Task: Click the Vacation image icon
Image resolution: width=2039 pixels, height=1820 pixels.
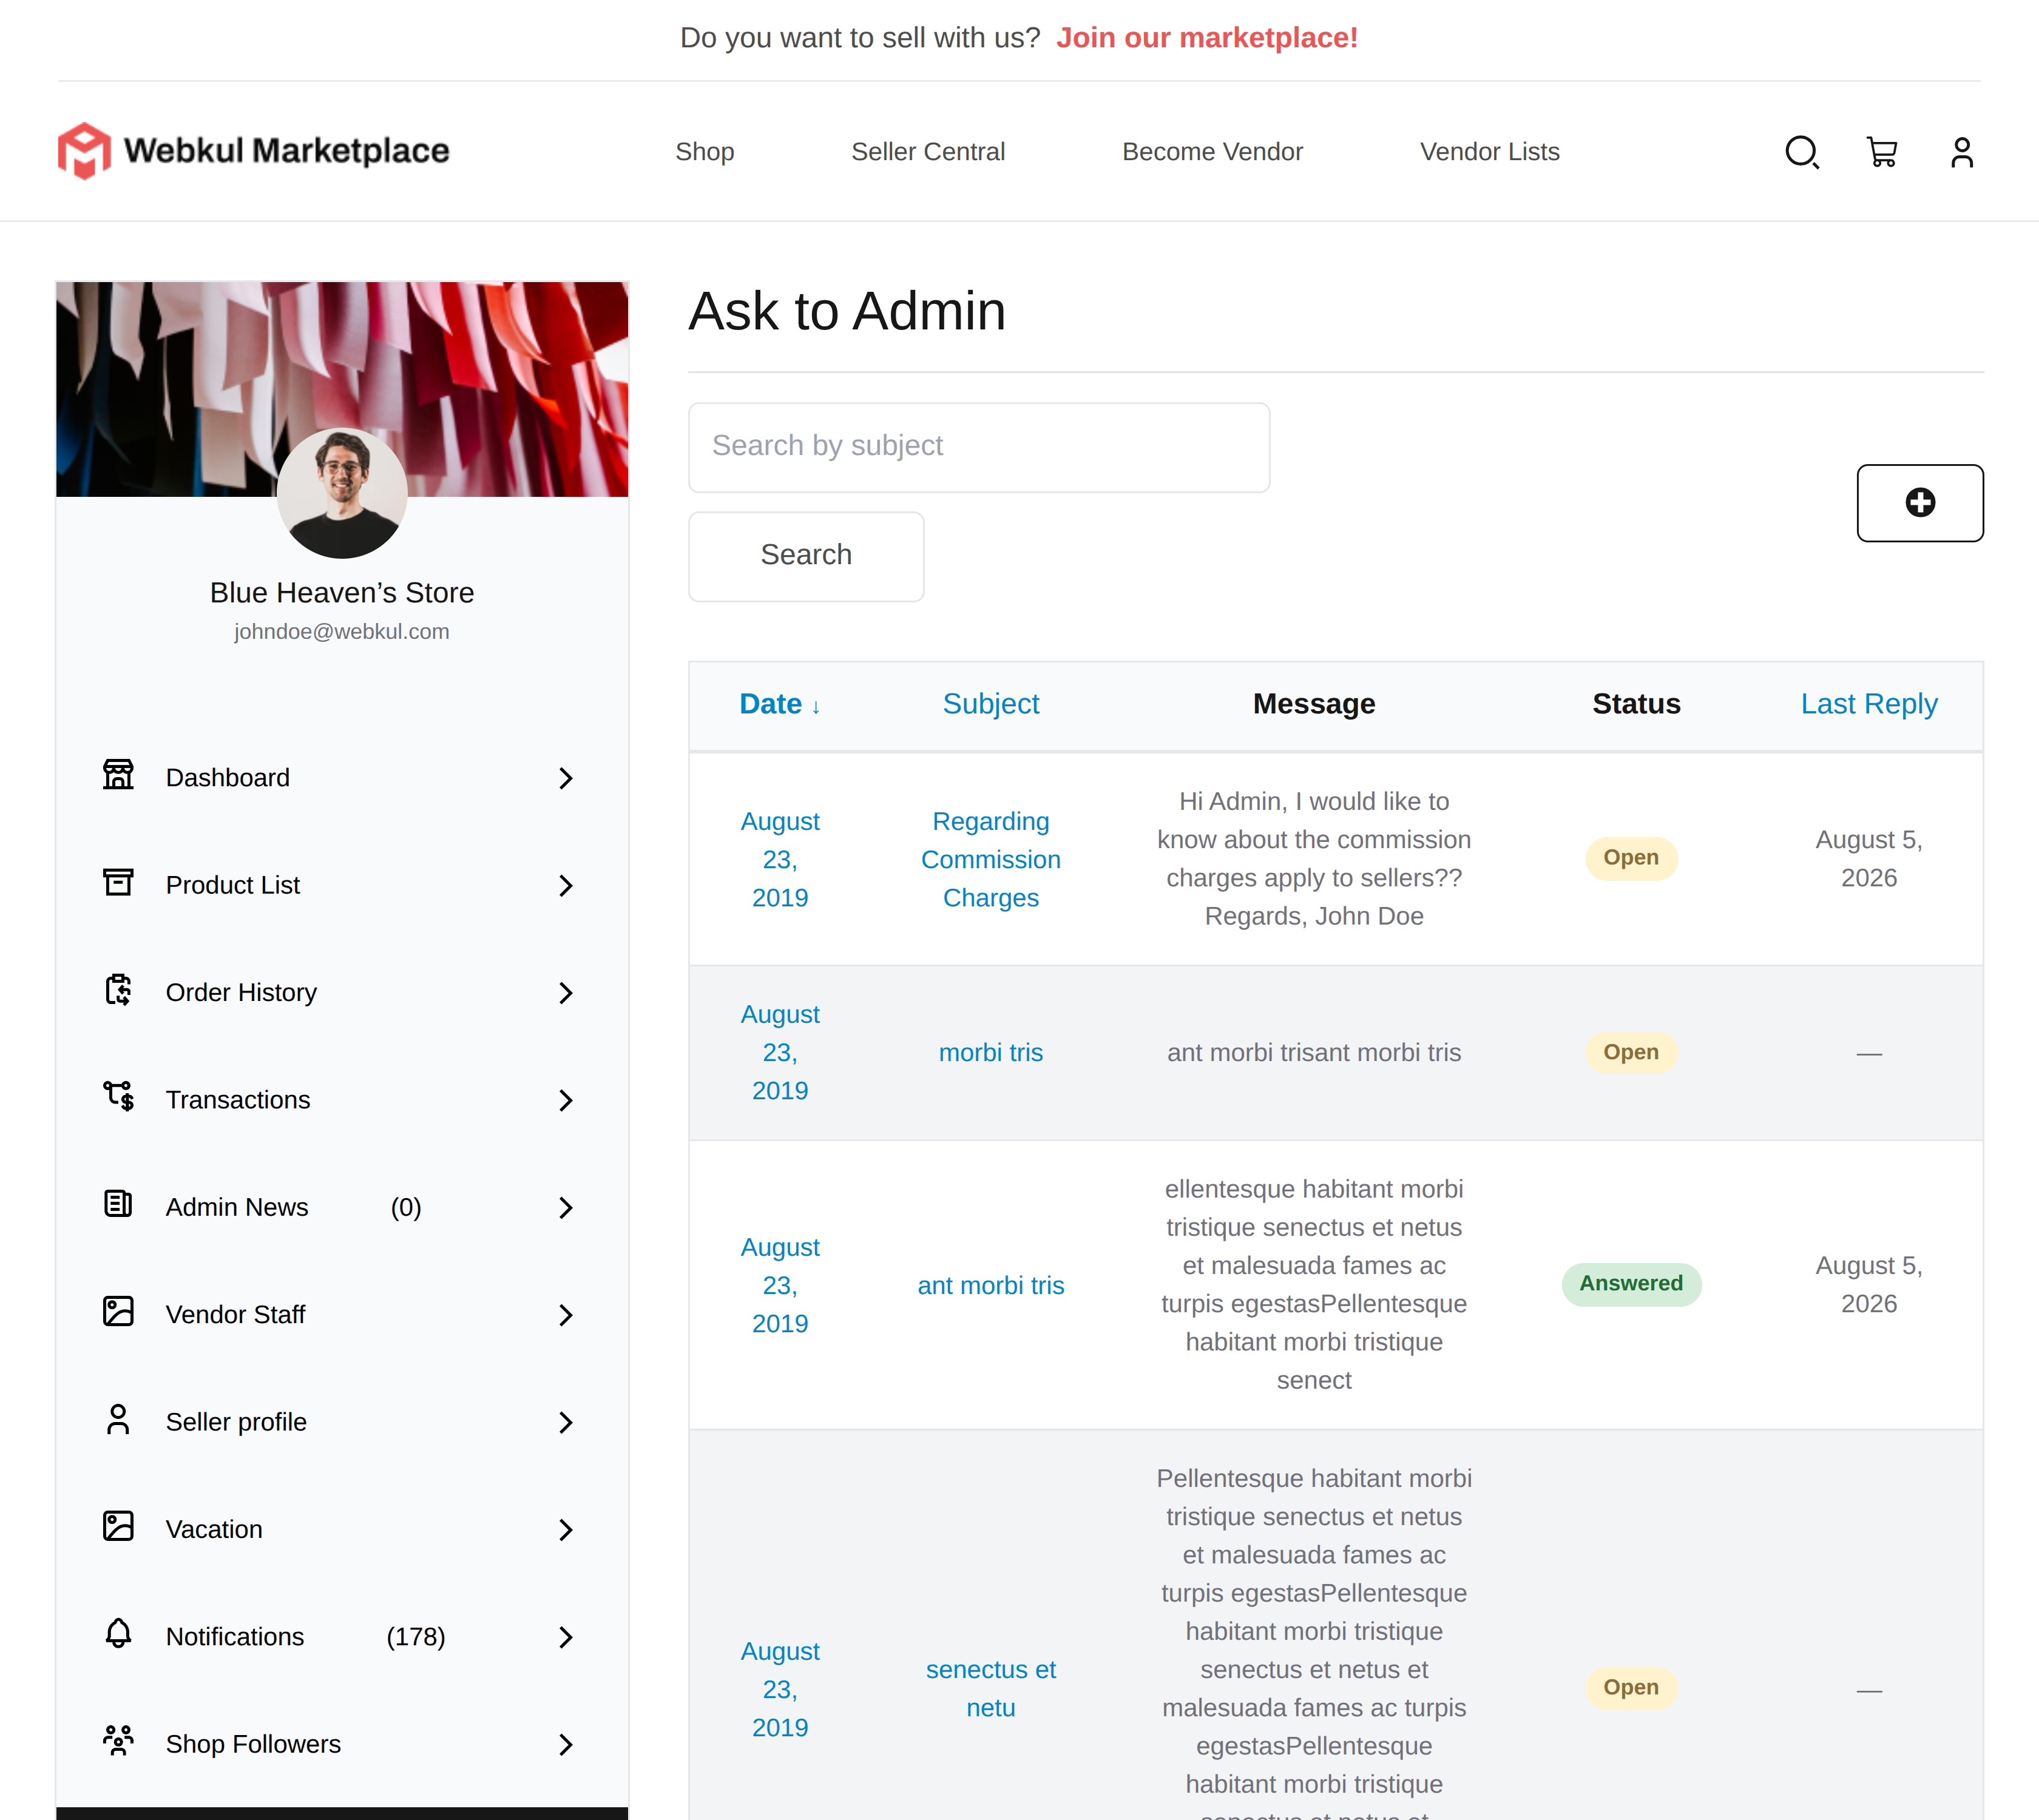Action: (118, 1526)
